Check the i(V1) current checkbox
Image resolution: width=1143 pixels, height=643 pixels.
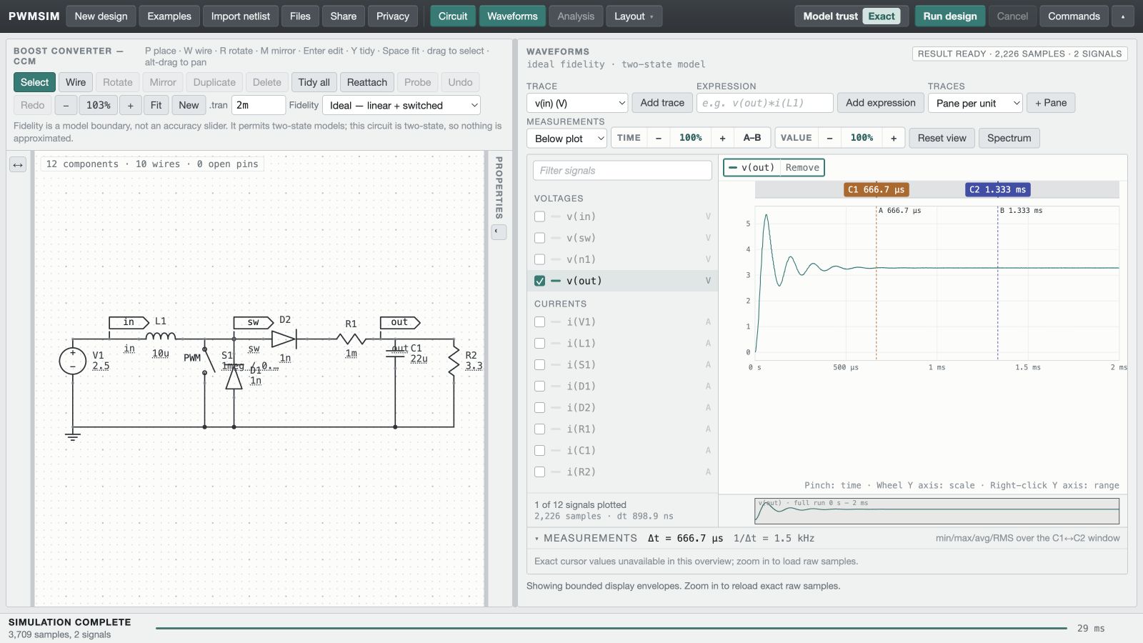[539, 322]
